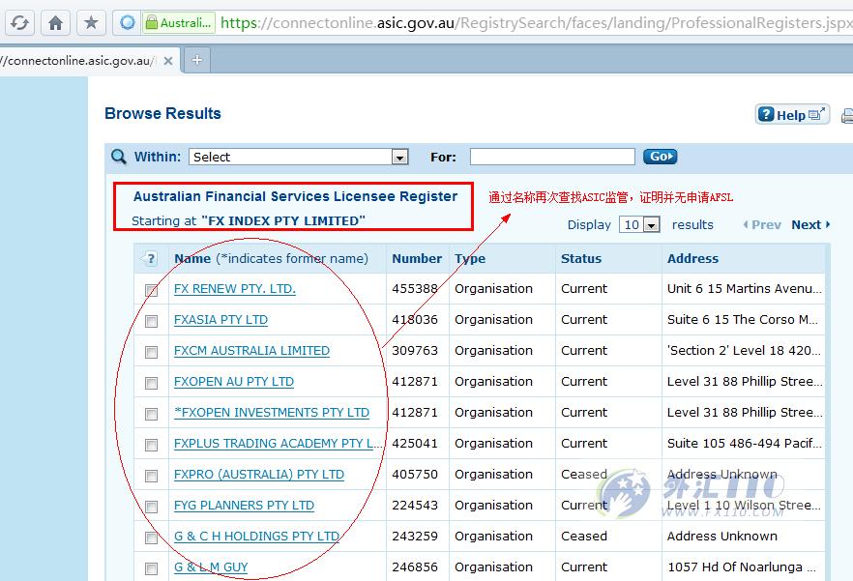Tick checkbox for *FXOPEN INVESTMENTS PTY LTD
Viewport: 853px width, 581px height.
[x=151, y=414]
